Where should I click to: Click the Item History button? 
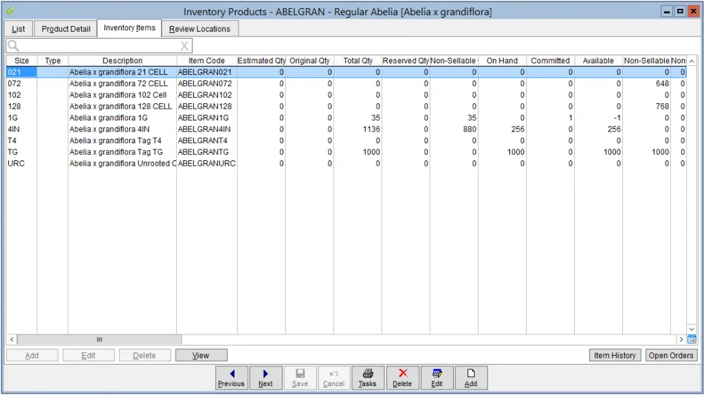[x=615, y=356]
